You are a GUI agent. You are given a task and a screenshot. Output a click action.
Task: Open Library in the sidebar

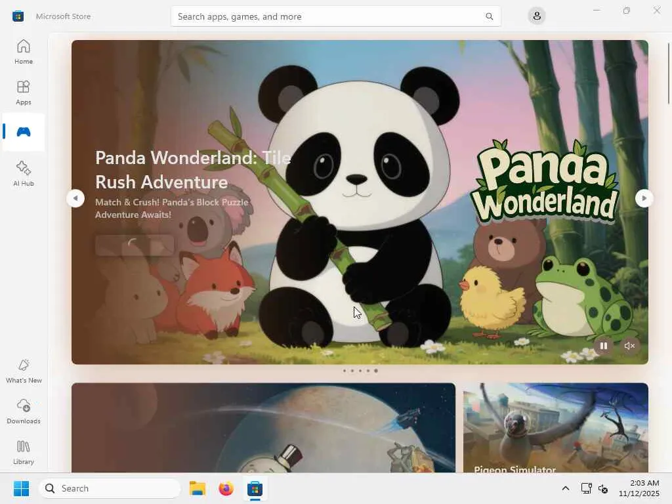pyautogui.click(x=24, y=453)
